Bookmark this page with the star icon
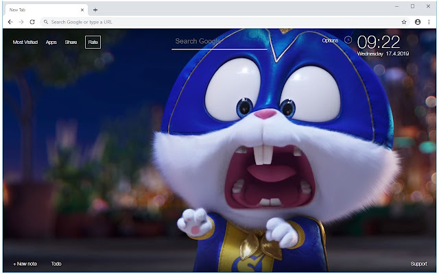This screenshot has width=439, height=274. (404, 22)
